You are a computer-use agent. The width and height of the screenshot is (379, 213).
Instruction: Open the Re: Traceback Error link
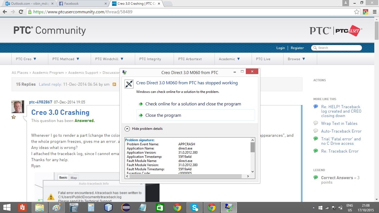[340, 151]
